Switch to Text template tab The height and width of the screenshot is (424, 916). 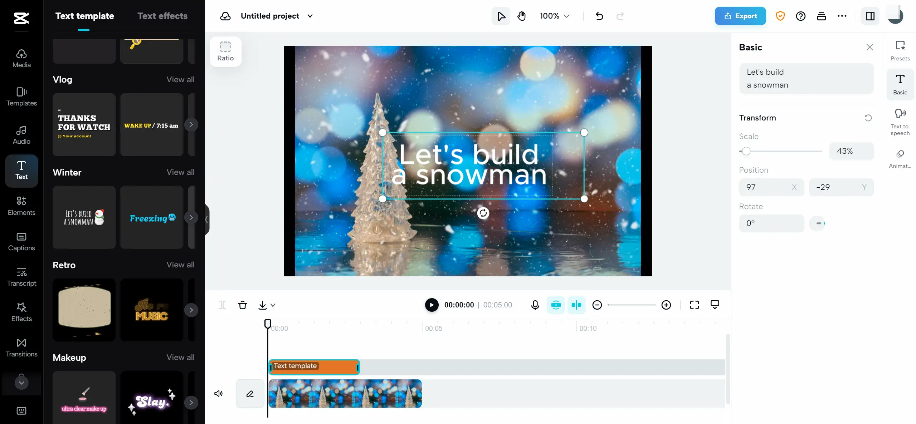coord(85,16)
